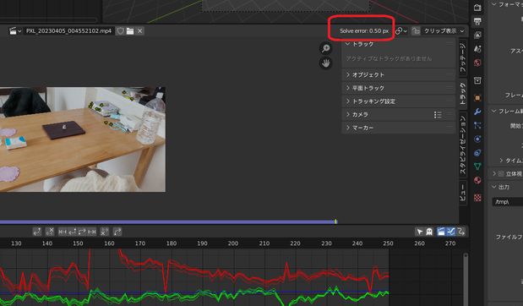This screenshot has height=306, width=523.
Task: Switch to the スタビライゼーション sidebar tab
Action: tap(463, 145)
